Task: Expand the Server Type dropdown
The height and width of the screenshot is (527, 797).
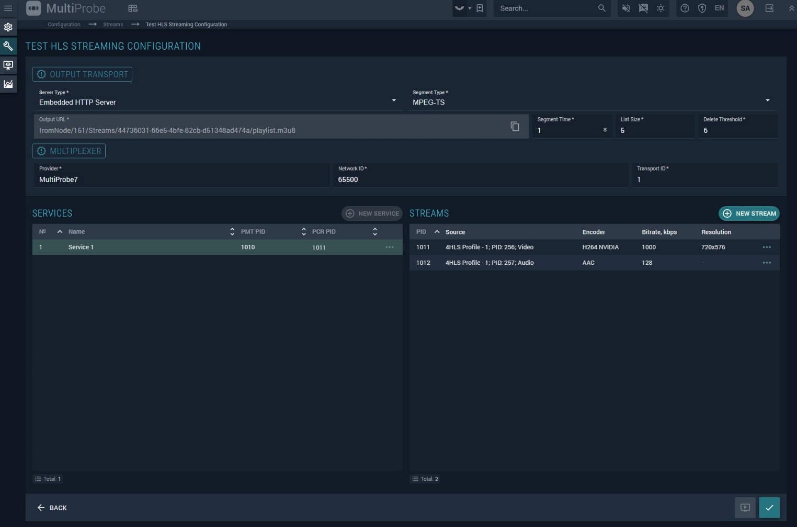Action: (x=393, y=100)
